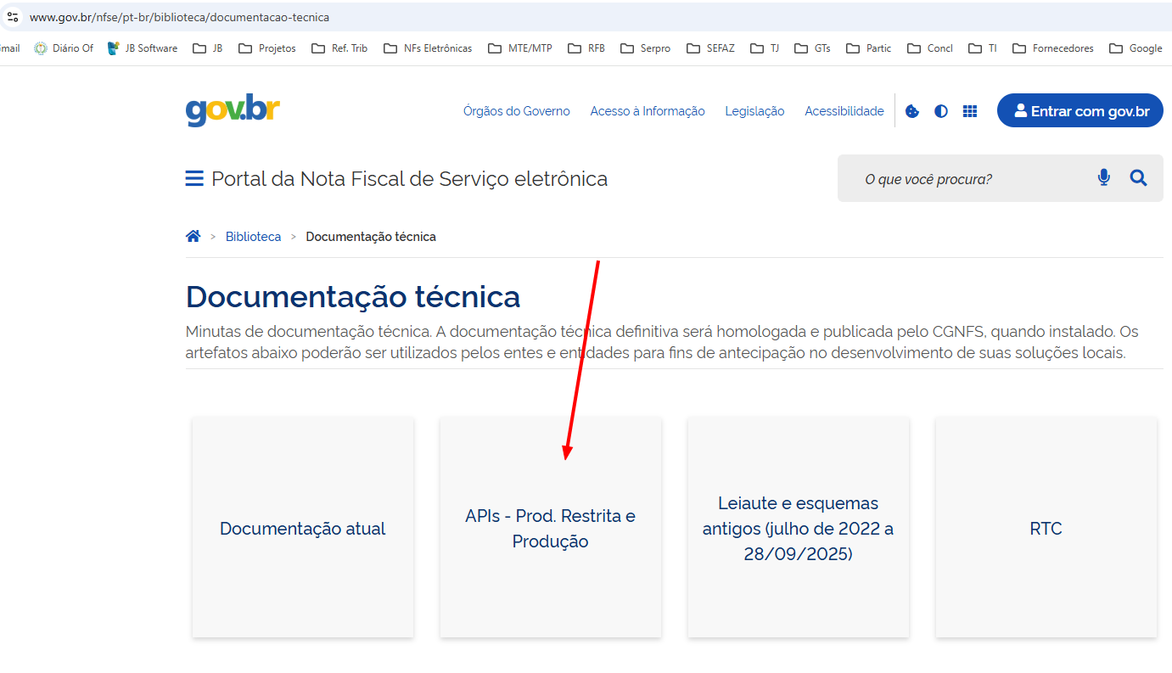Click the gov.br logo
The height and width of the screenshot is (673, 1172).
pos(233,110)
